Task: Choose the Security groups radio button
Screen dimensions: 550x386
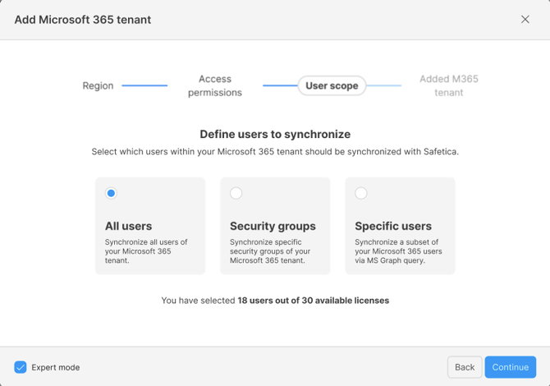Action: pyautogui.click(x=236, y=194)
